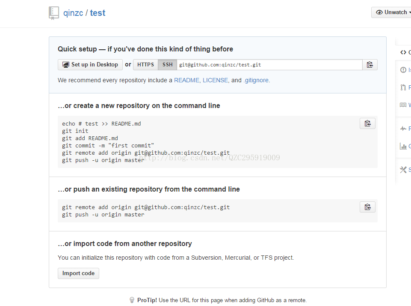Open the .gitignore link
Viewport: 411px width, 306px height.
[x=256, y=80]
